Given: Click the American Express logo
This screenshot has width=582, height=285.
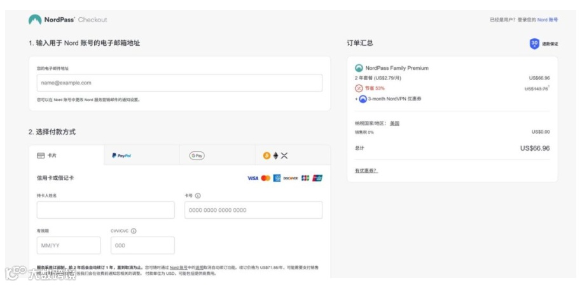Looking at the screenshot, I should point(277,178).
